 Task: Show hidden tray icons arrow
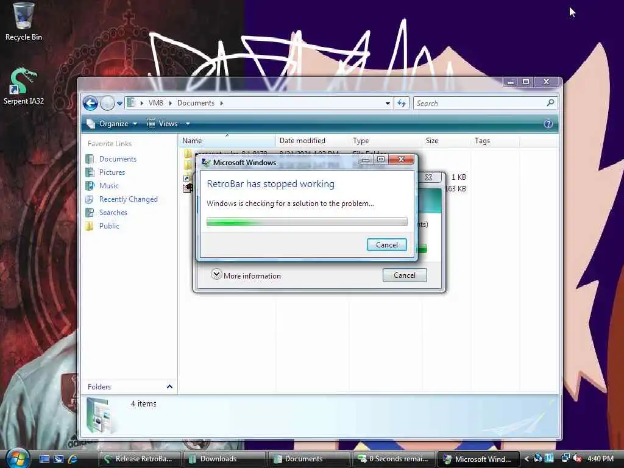coord(526,459)
